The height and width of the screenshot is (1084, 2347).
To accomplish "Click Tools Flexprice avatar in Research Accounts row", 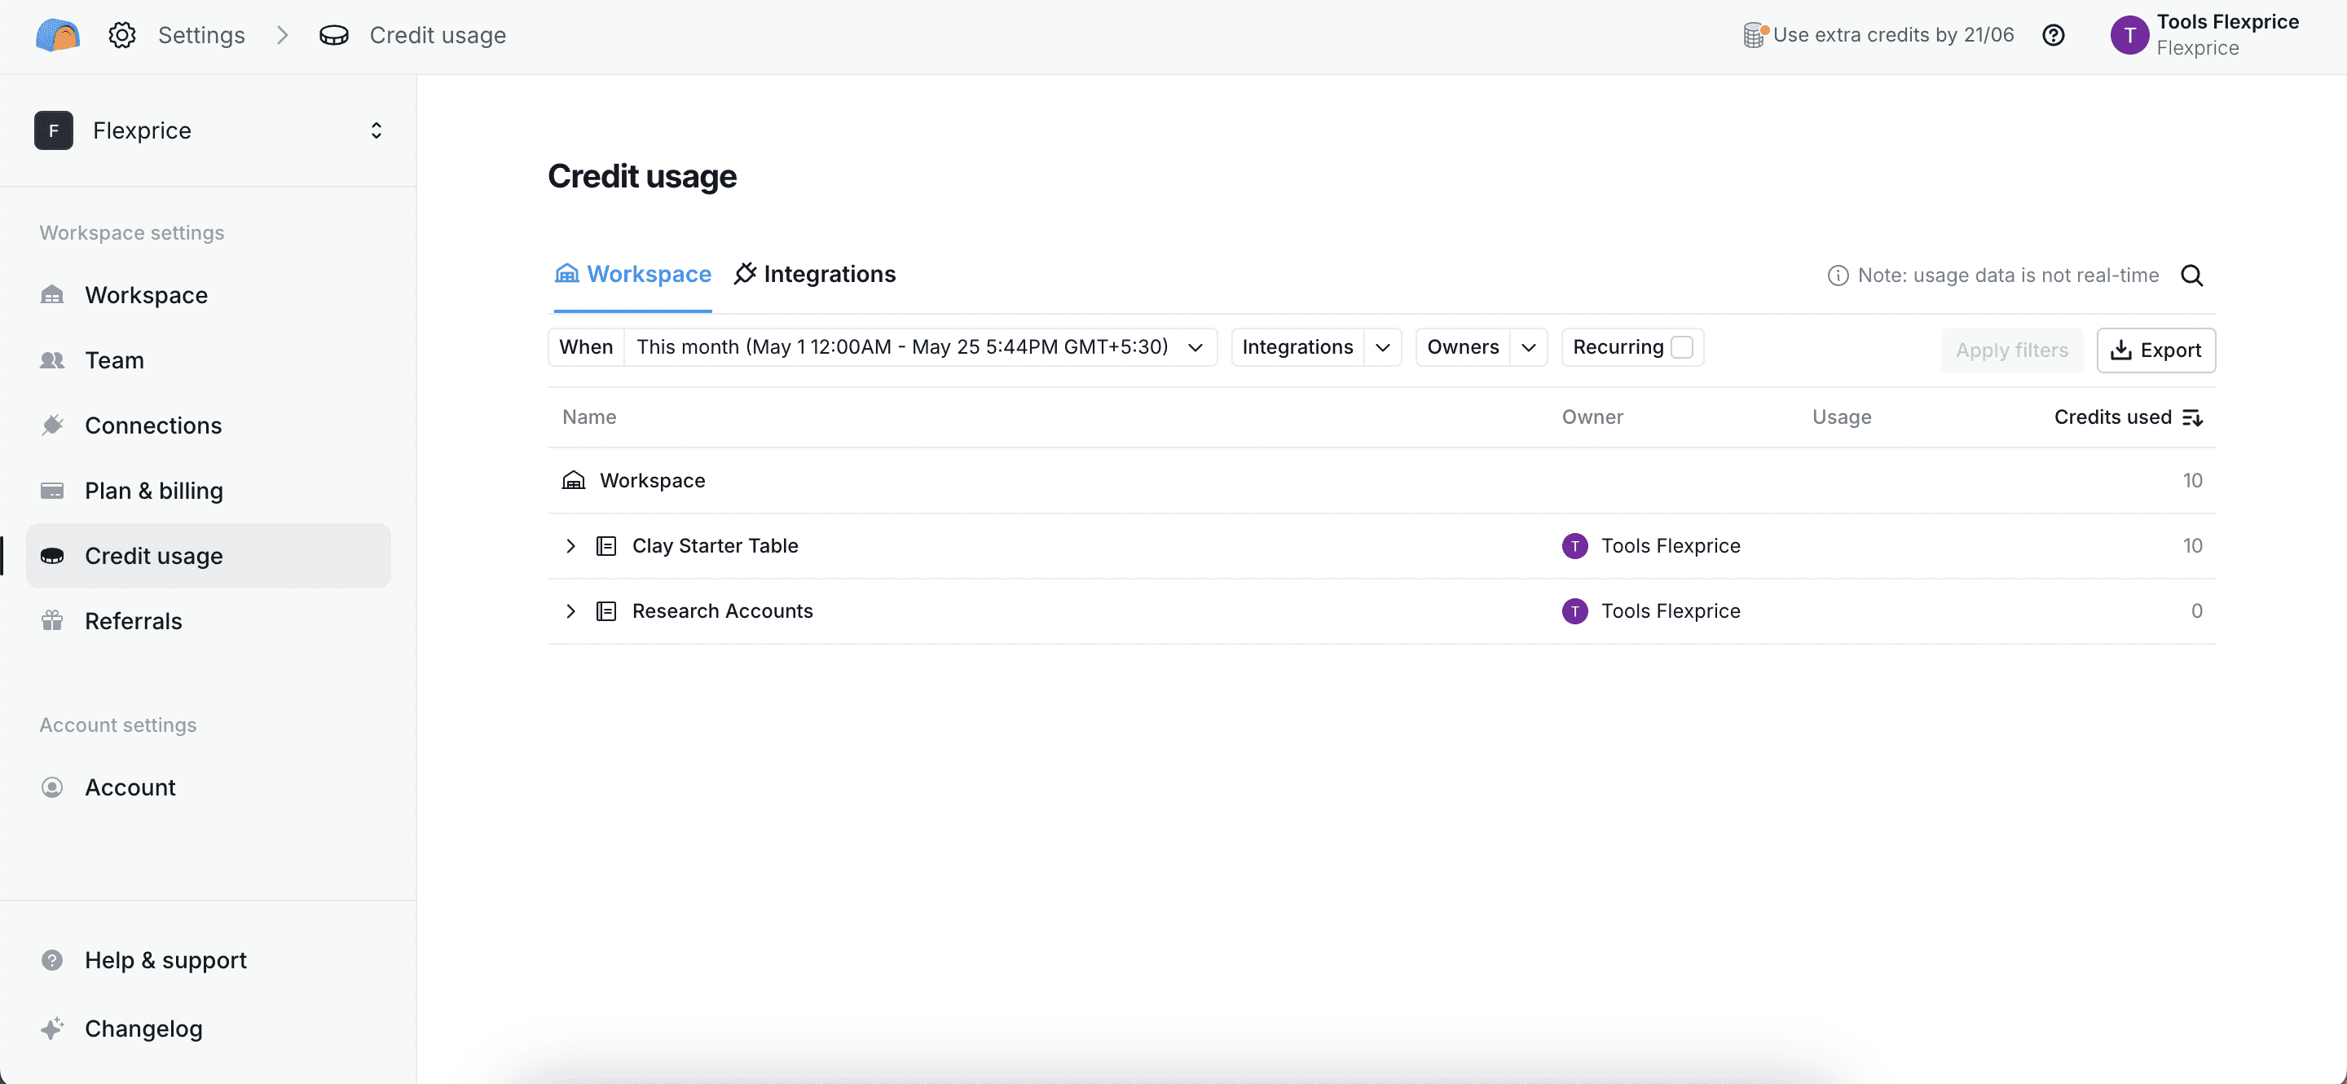I will tap(1574, 611).
